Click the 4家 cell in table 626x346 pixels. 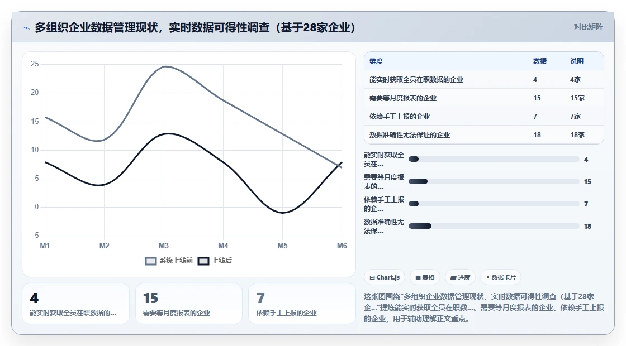575,80
